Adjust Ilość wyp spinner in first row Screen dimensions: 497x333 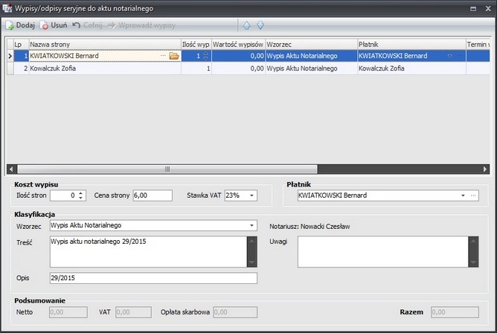pos(207,56)
